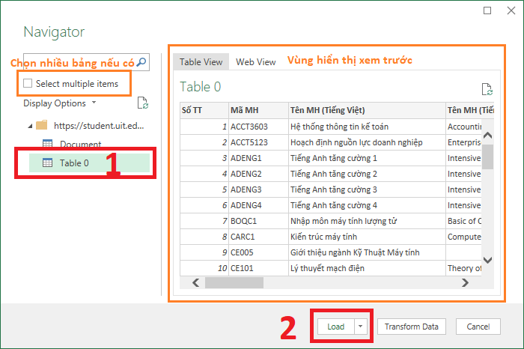
Task: Click the Tên MH (Tiếng Việt) column header
Action: (x=367, y=110)
